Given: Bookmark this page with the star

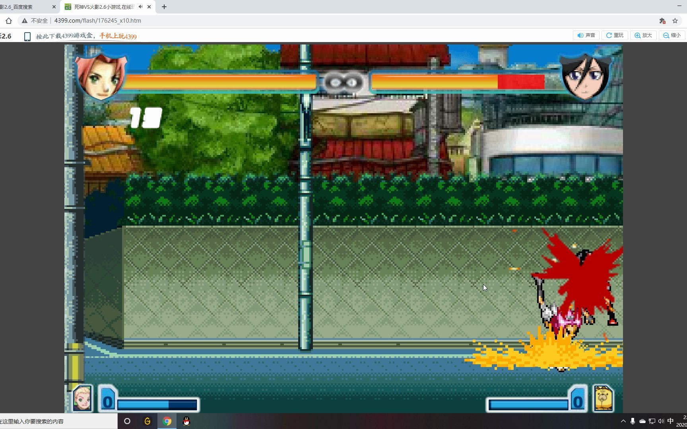Looking at the screenshot, I should 675,21.
